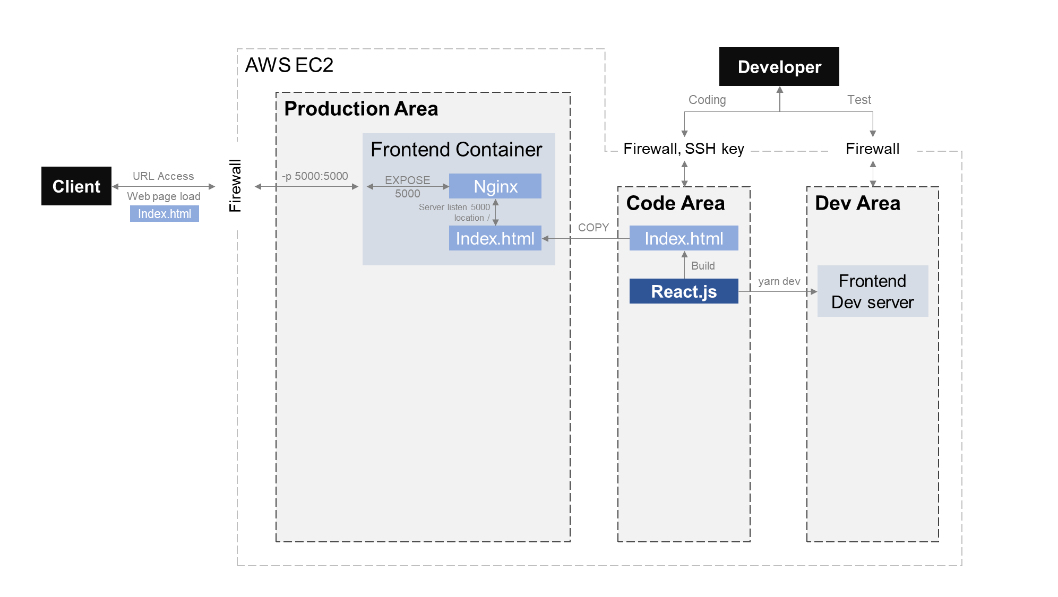Select the Frontend Container heading
The width and height of the screenshot is (1058, 597).
[456, 150]
